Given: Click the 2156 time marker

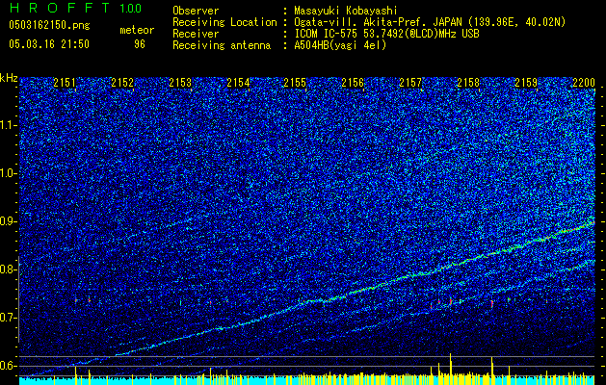Looking at the screenshot, I should (x=353, y=83).
